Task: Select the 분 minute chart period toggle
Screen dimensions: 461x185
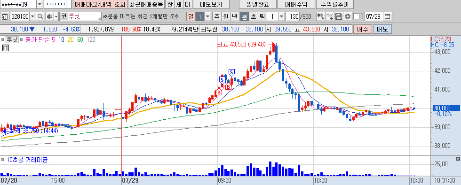Action: [x=244, y=16]
